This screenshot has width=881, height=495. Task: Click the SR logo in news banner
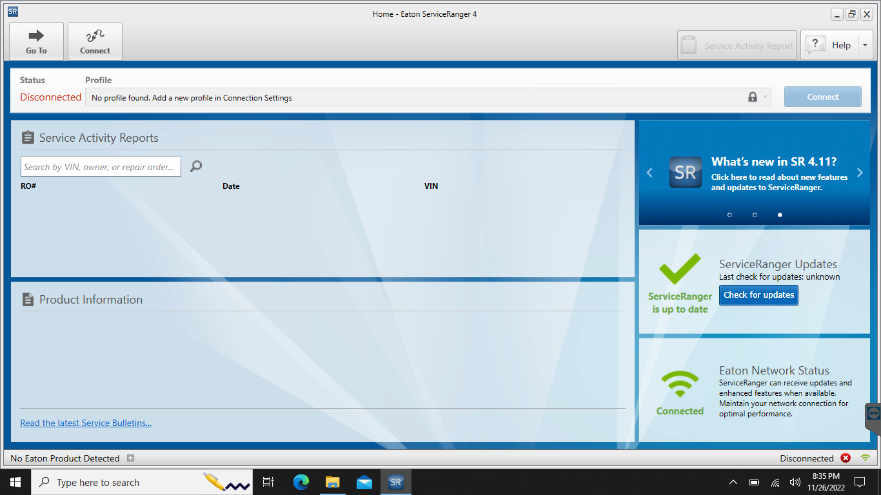point(685,172)
